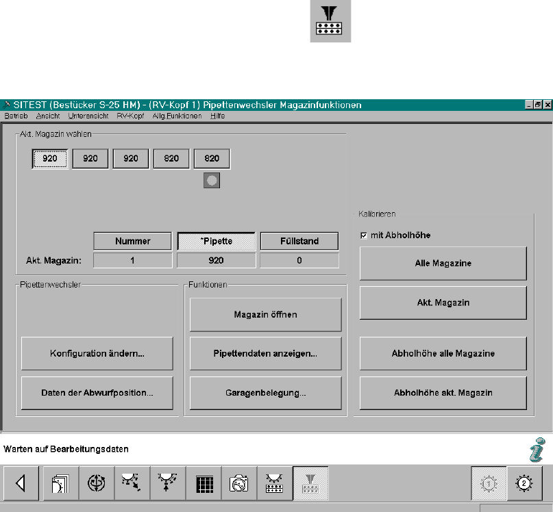
Task: Click the SITEST title bar application icon
Action: (x=6, y=105)
